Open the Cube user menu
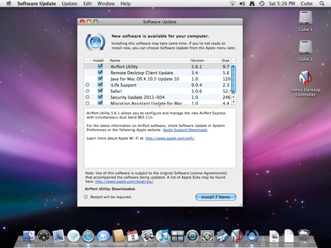331x248 pixels. pyautogui.click(x=306, y=4)
